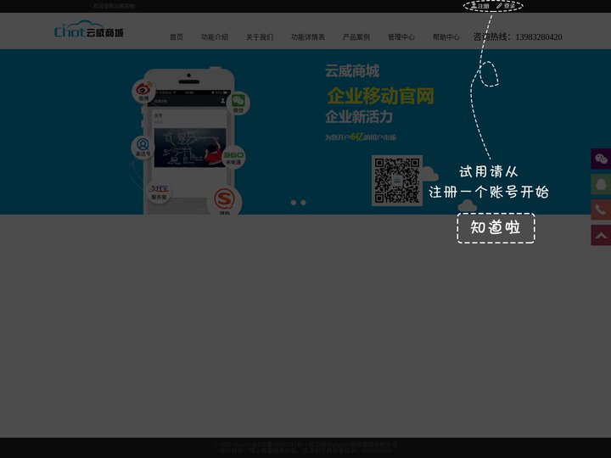Click the 企业移动官网 banner headline
The image size is (611, 458).
380,96
